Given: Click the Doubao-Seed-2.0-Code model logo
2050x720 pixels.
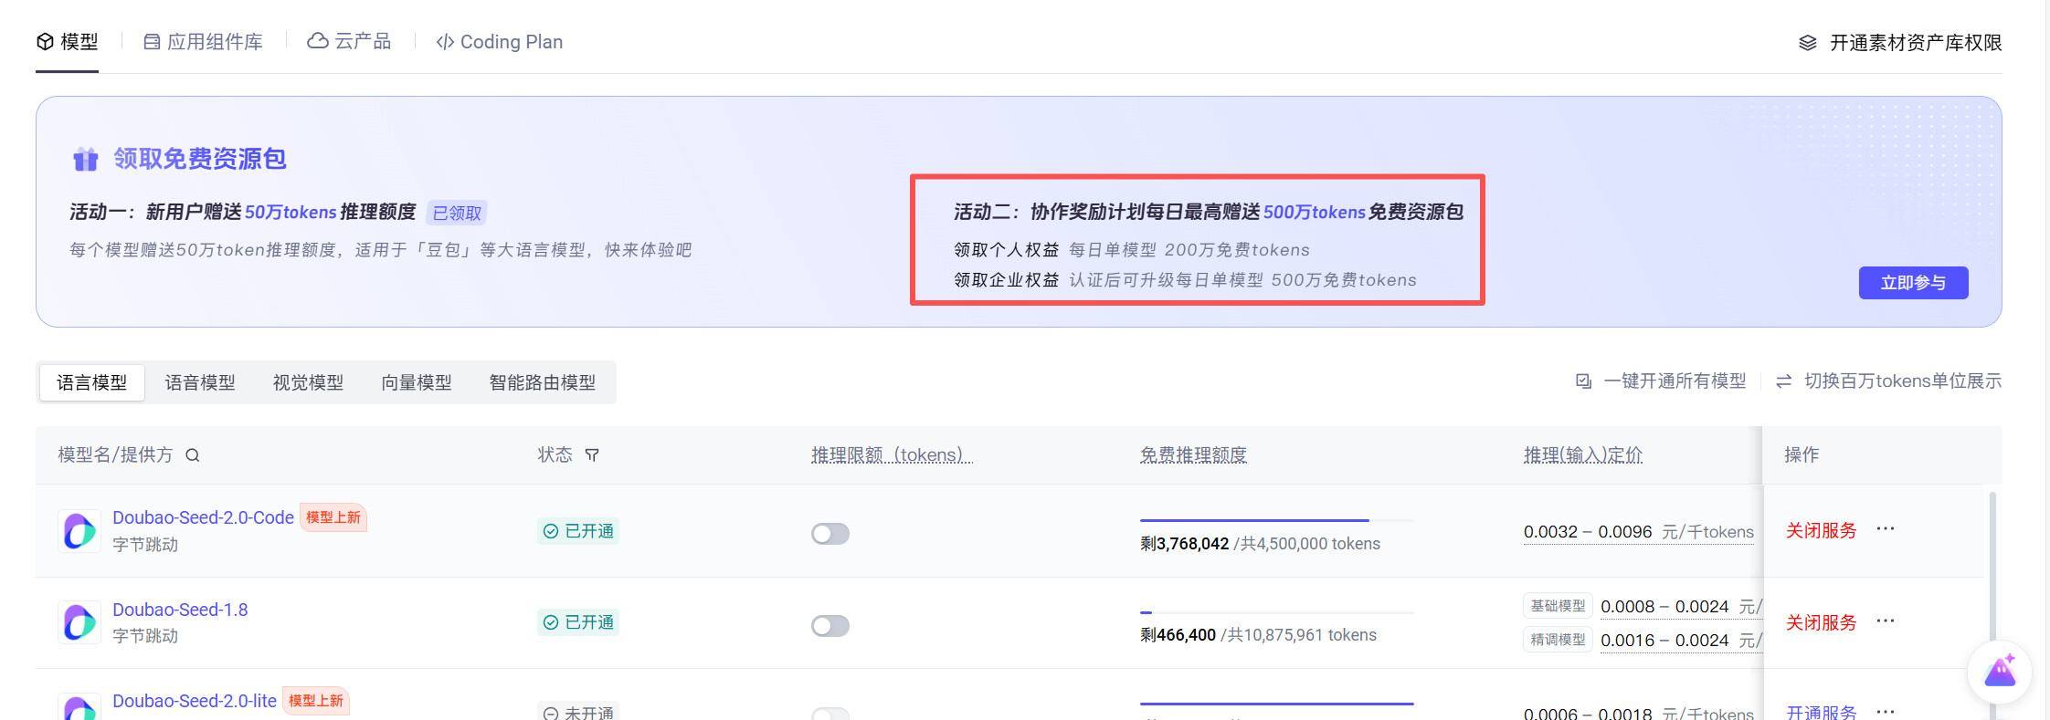Looking at the screenshot, I should pos(79,531).
